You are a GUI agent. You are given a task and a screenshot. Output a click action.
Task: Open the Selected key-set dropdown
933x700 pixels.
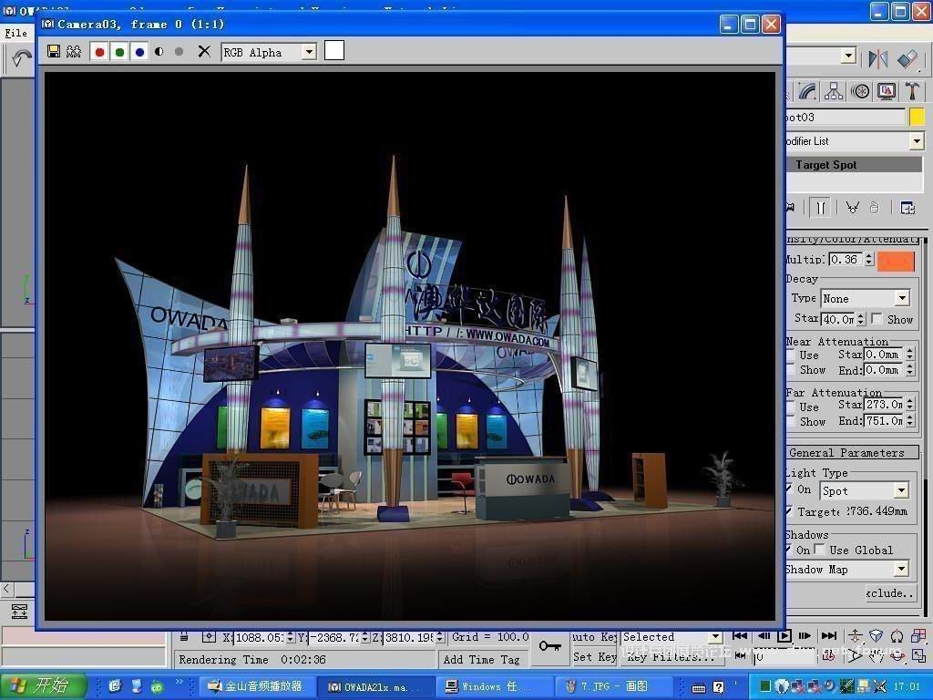pyautogui.click(x=715, y=637)
